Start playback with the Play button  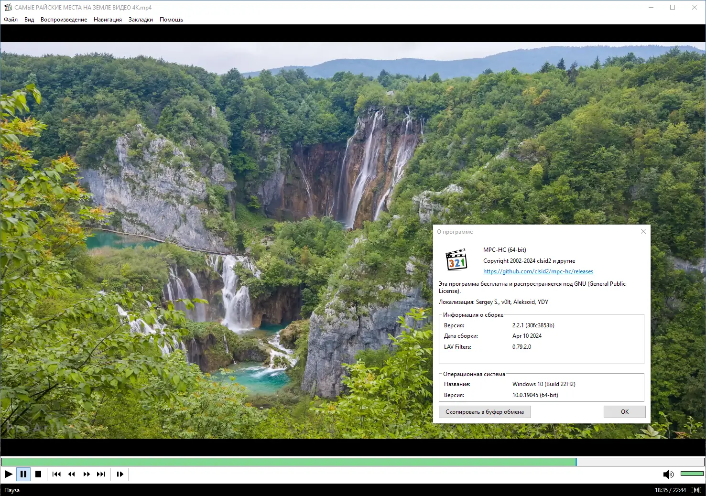9,474
